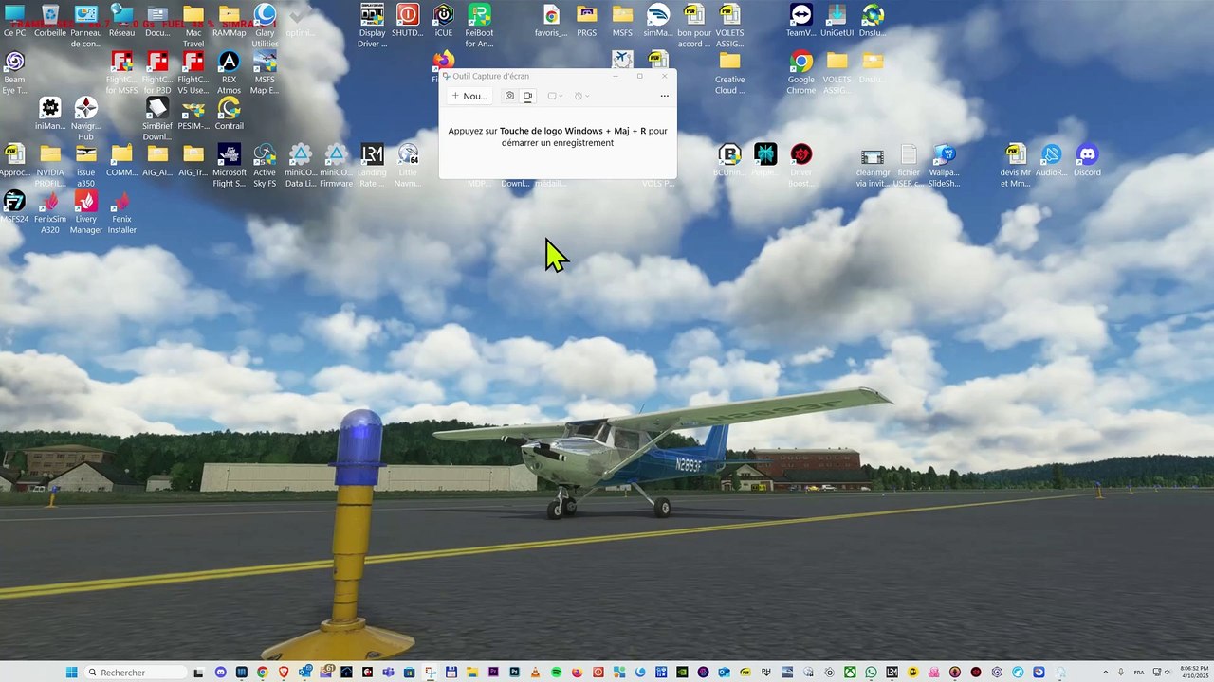Open the issue a350 desktop item
The image size is (1214, 682).
86,166
